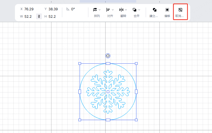The height and width of the screenshot is (133, 212).
Task: Click the rotation angle field showing 0°
Action: tap(73, 9)
